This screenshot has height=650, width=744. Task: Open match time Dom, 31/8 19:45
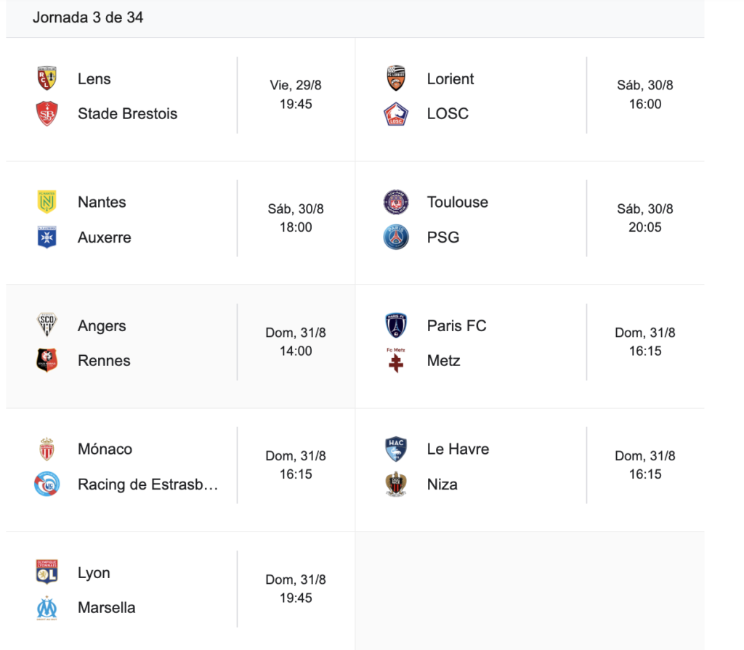point(296,589)
